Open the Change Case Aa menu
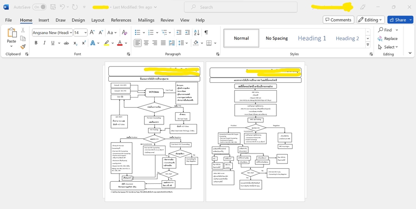The width and height of the screenshot is (416, 209). coord(112,33)
